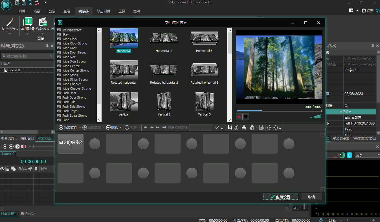Viewport: 380px width, 222px height.
Task: Click the quick-access export project icon
Action: tap(37, 3)
